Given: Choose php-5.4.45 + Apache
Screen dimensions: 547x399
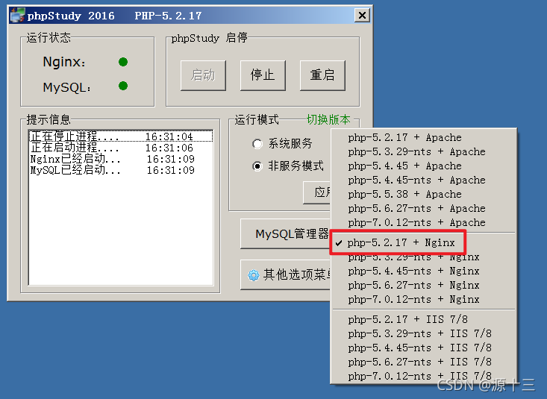Looking at the screenshot, I should point(423,166).
